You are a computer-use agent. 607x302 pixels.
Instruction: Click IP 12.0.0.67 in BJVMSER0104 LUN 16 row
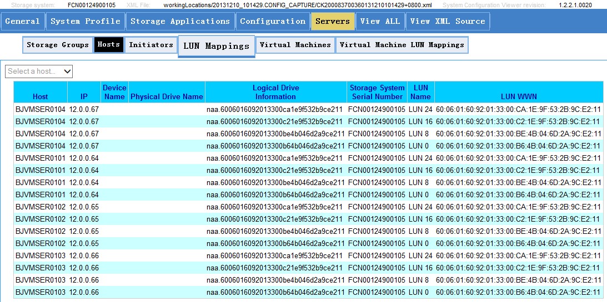[84, 122]
